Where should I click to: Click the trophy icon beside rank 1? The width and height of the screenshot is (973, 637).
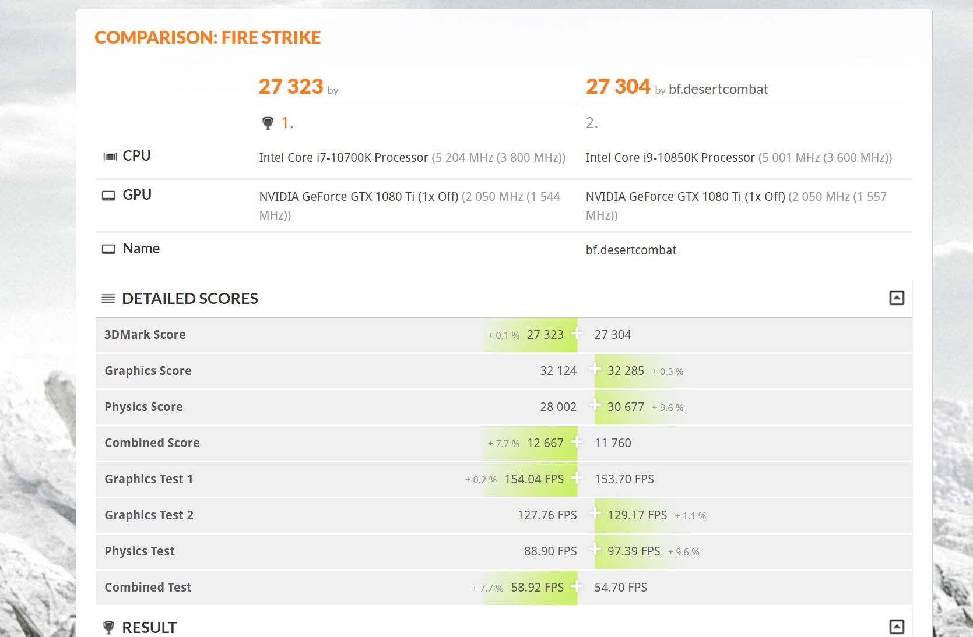coord(268,123)
